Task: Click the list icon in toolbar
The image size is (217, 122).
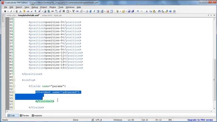Action: pyautogui.click(x=81, y=11)
